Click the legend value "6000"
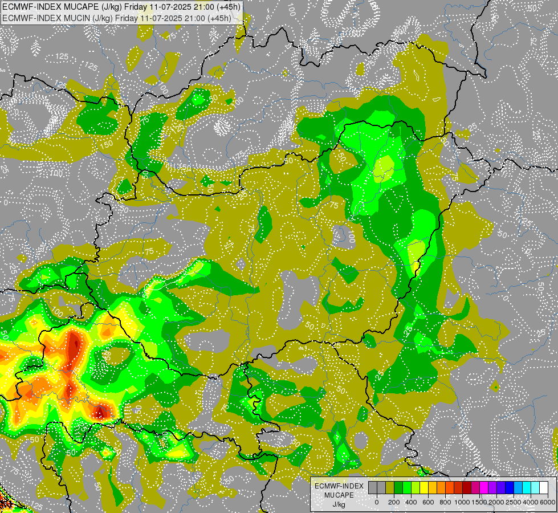 coord(548,502)
